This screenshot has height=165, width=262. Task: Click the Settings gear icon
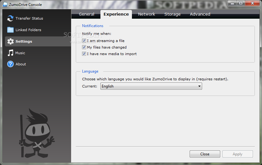tap(10, 41)
